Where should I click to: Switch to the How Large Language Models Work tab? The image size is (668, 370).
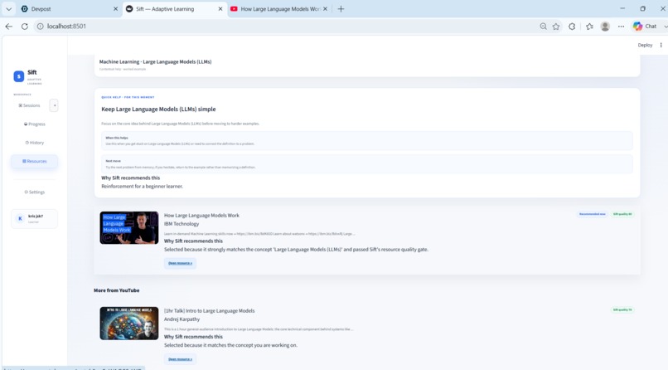pos(279,9)
